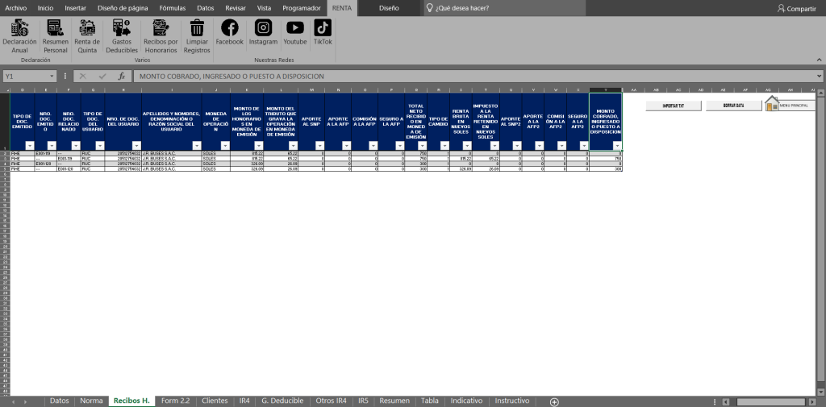826x407 pixels.
Task: Switch to the Resumen sheet tab
Action: (x=394, y=401)
